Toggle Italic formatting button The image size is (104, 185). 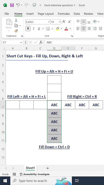[33, 29]
